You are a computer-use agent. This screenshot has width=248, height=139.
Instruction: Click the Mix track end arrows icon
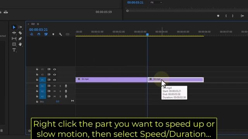72,101
